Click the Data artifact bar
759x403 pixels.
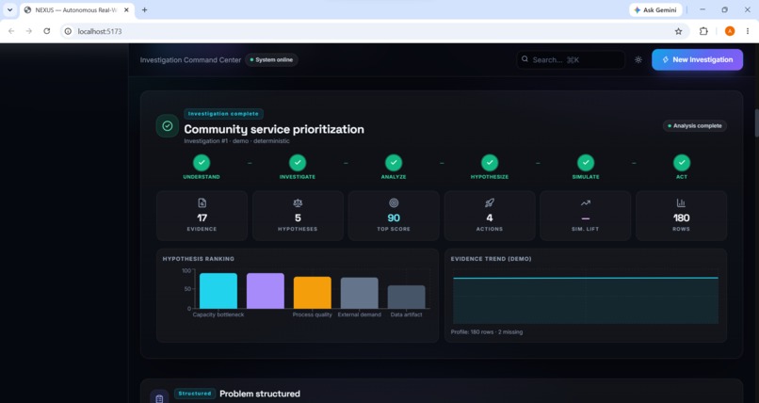[x=406, y=297]
